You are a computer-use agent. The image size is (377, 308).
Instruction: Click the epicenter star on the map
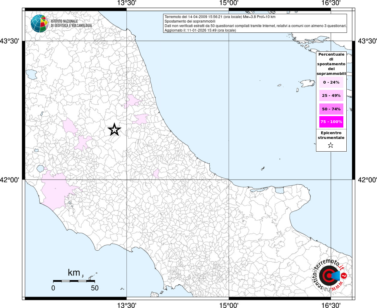tap(114, 130)
